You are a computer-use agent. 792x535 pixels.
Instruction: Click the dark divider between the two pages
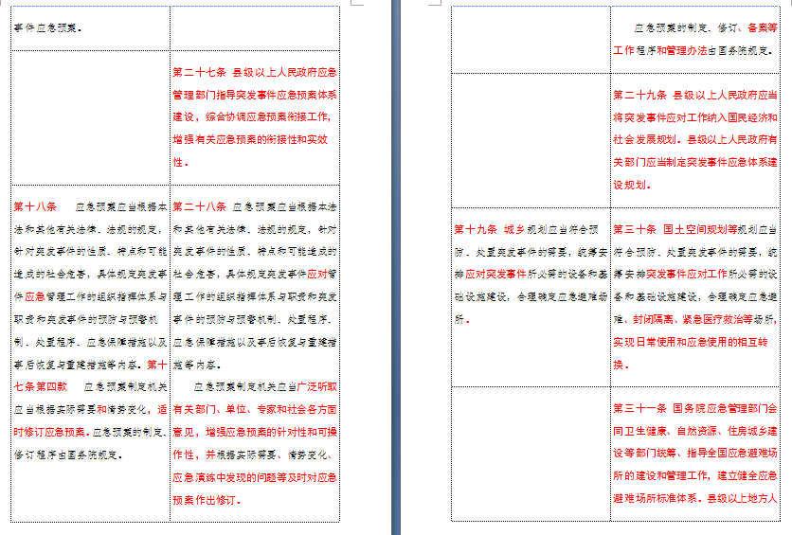396,267
